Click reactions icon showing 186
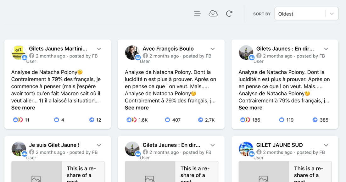This screenshot has height=182, width=346. 245,120
